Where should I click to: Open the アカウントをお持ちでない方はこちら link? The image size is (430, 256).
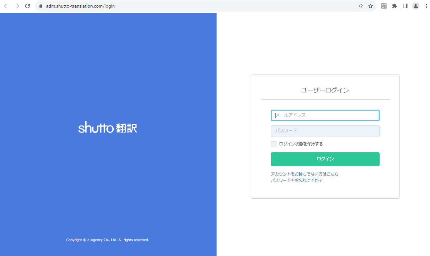(x=304, y=174)
